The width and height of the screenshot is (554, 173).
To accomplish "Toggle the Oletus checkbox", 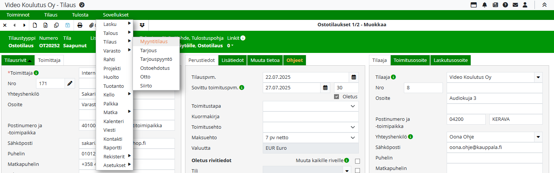I will pos(337,96).
